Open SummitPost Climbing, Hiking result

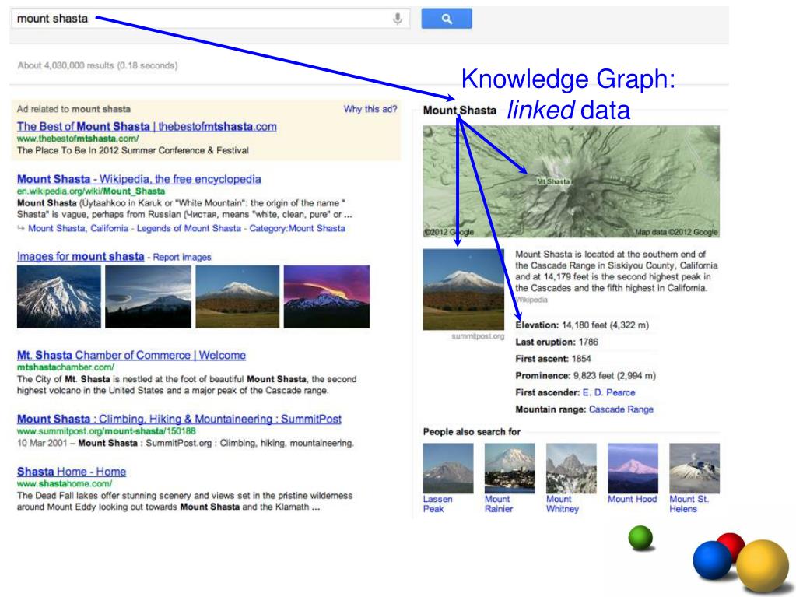tap(179, 420)
